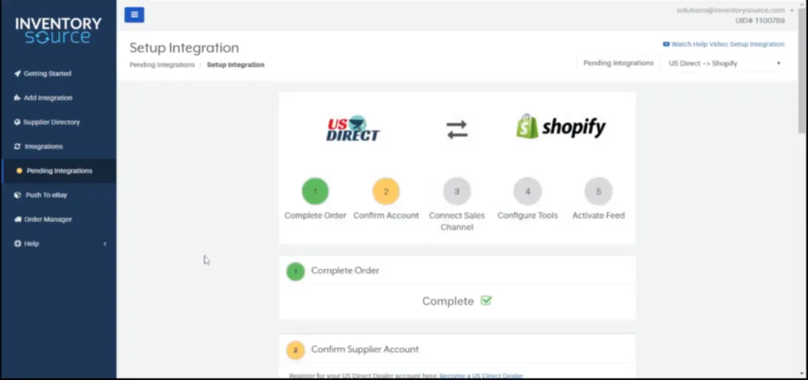
Task: Select step 4 Configure Tools circle
Action: (x=527, y=191)
